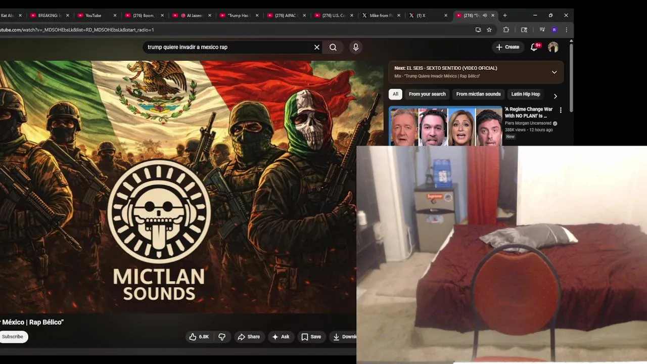Close the active Trump Quiere video tab
This screenshot has width=647, height=364.
pos(493,16)
